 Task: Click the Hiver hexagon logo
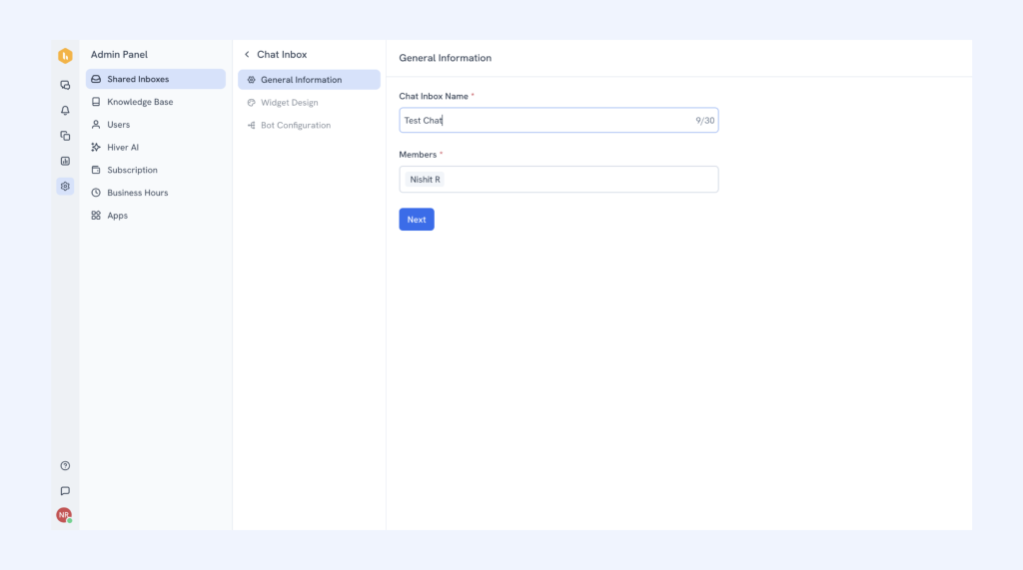[65, 56]
